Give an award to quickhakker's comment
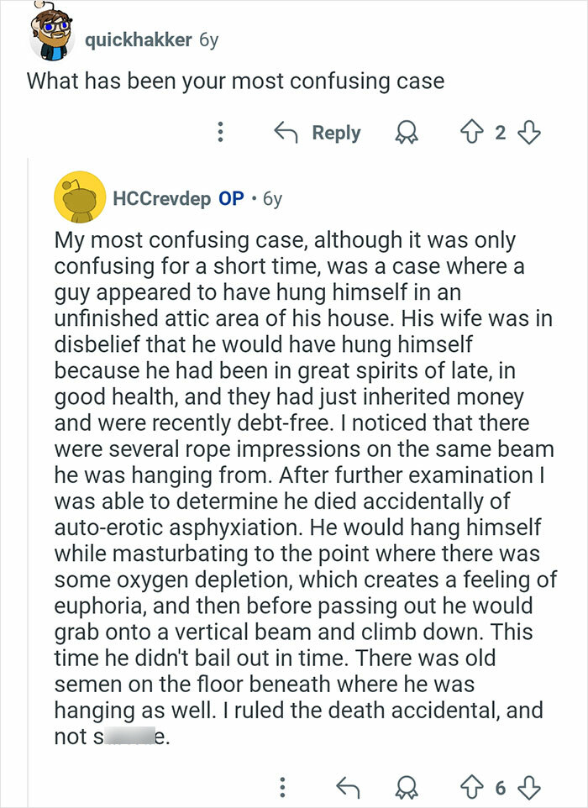Image resolution: width=588 pixels, height=808 pixels. (407, 133)
